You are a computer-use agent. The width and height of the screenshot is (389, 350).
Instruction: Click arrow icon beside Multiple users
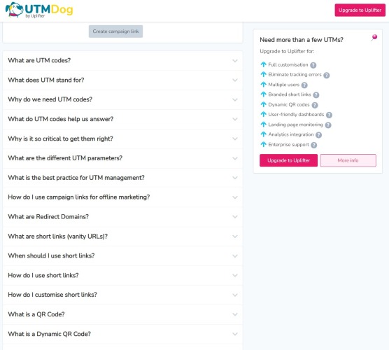click(263, 85)
